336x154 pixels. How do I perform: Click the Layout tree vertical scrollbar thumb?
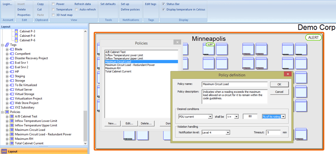click(85, 126)
